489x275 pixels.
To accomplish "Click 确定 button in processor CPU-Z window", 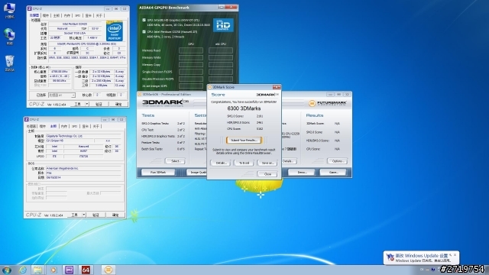I will [118, 104].
